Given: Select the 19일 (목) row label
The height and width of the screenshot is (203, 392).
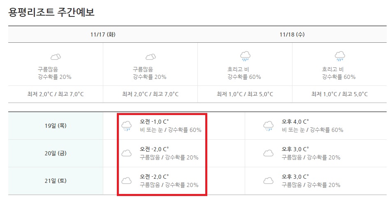Looking at the screenshot, I should 56,126.
